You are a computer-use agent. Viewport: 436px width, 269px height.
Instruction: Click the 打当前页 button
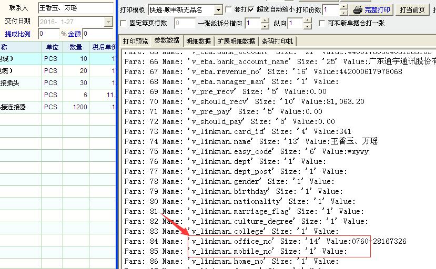pos(412,9)
